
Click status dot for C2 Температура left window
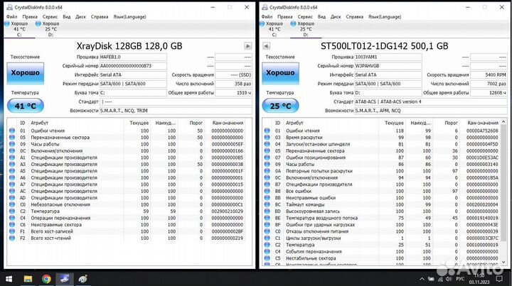pos(12,211)
